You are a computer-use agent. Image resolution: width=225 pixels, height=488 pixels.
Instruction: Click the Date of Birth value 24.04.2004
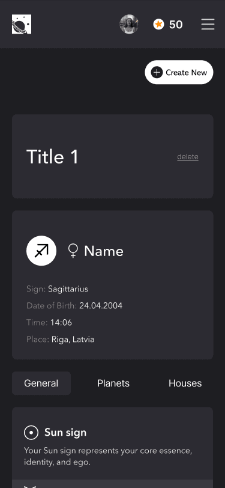coord(101,306)
